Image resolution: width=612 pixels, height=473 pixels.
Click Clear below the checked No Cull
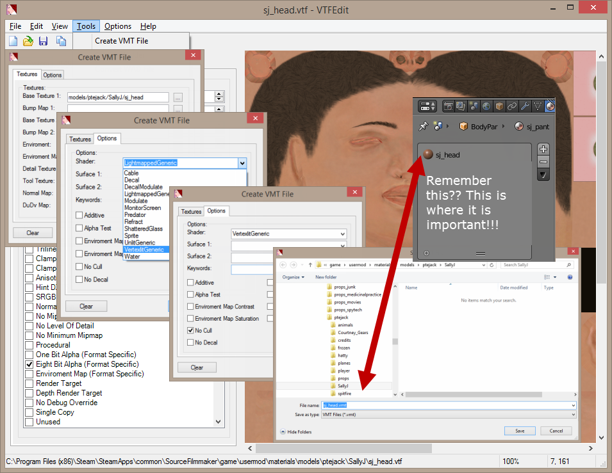pyautogui.click(x=197, y=367)
